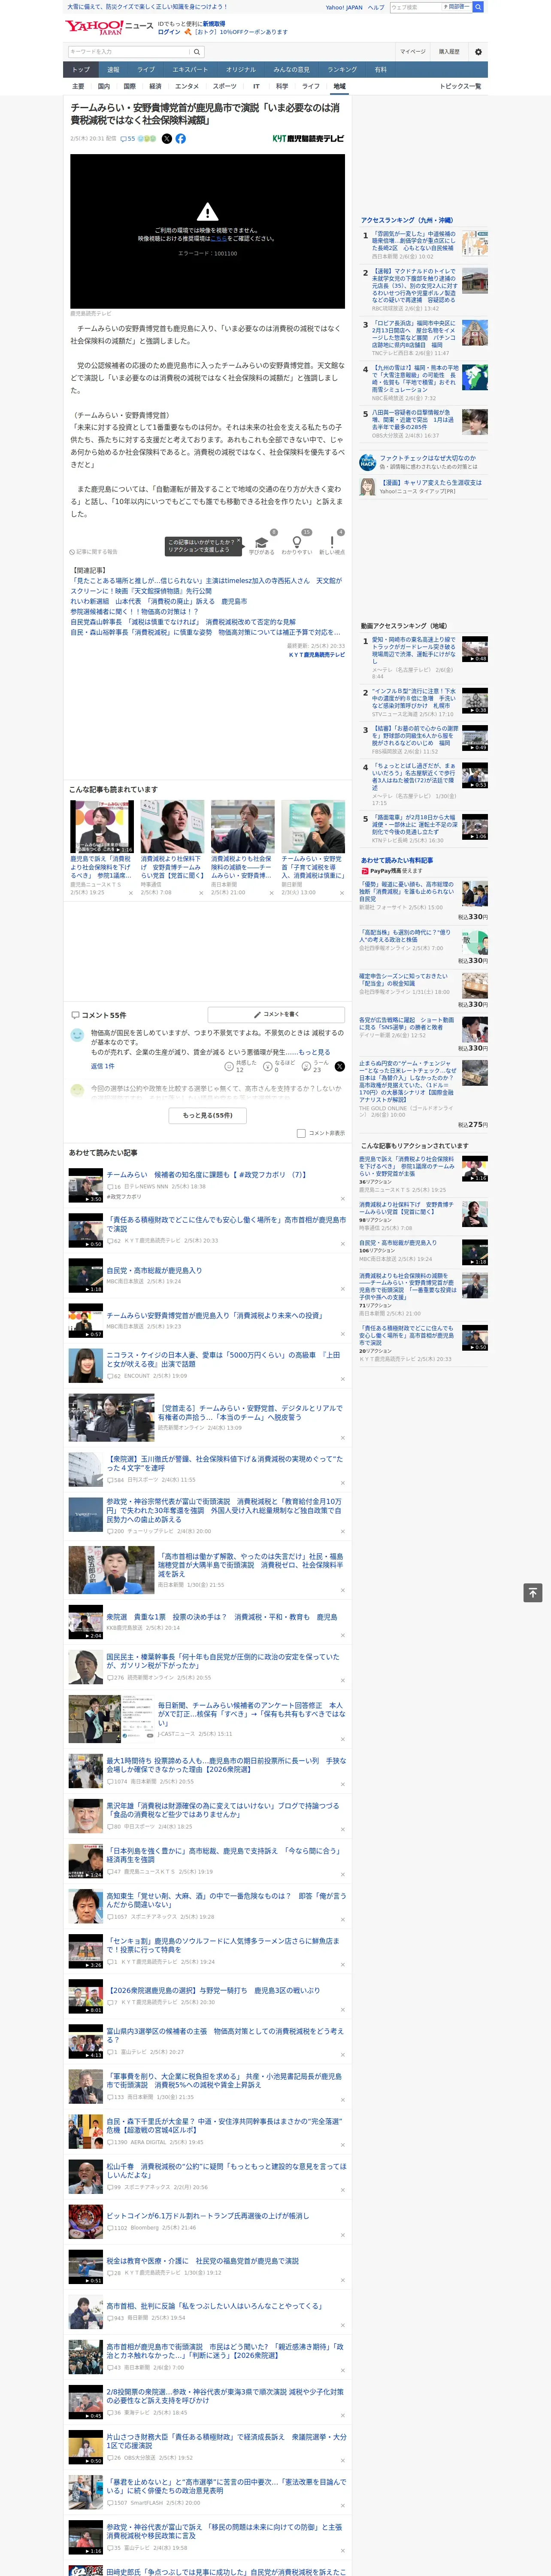Select the 速報 tab
Viewport: 551px width, 2576px height.
tap(113, 69)
